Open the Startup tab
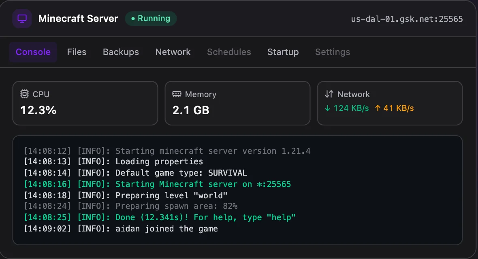This screenshot has height=259, width=478. click(283, 52)
